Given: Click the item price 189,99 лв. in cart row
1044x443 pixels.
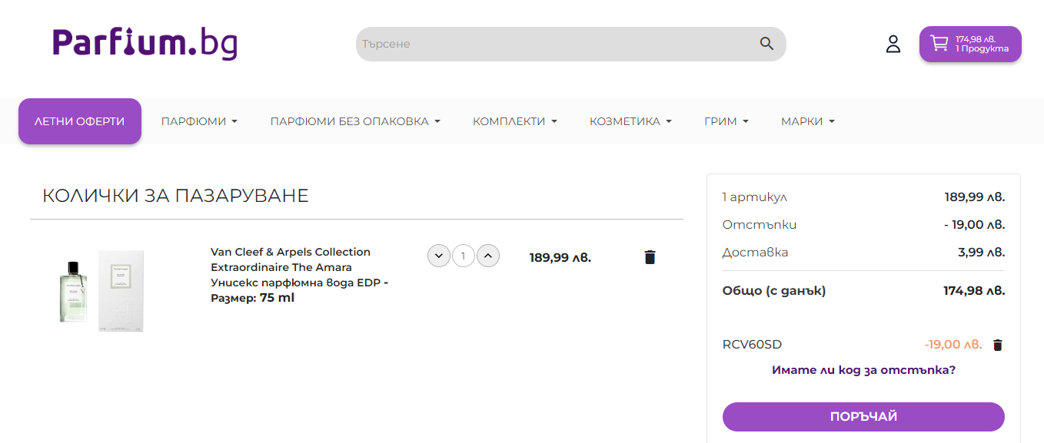Looking at the screenshot, I should tap(560, 257).
